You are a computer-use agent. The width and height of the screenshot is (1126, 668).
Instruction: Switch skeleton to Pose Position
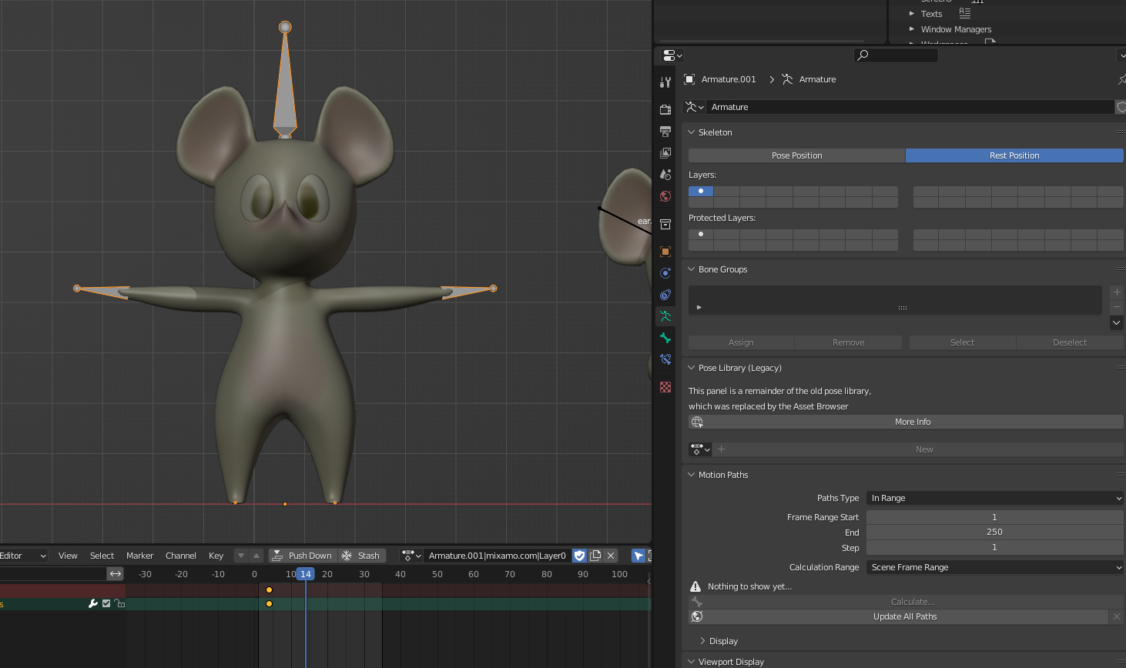(796, 155)
